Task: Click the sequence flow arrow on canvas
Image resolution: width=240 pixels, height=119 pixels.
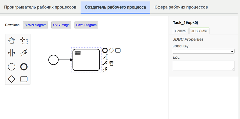Action: coord(66,60)
